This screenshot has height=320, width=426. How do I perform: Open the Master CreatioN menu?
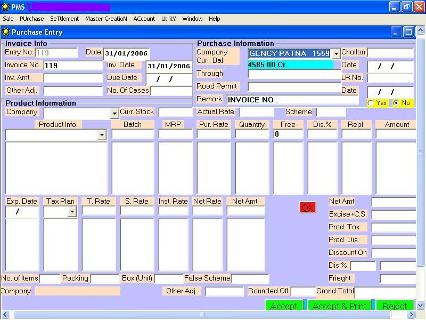[x=106, y=19]
